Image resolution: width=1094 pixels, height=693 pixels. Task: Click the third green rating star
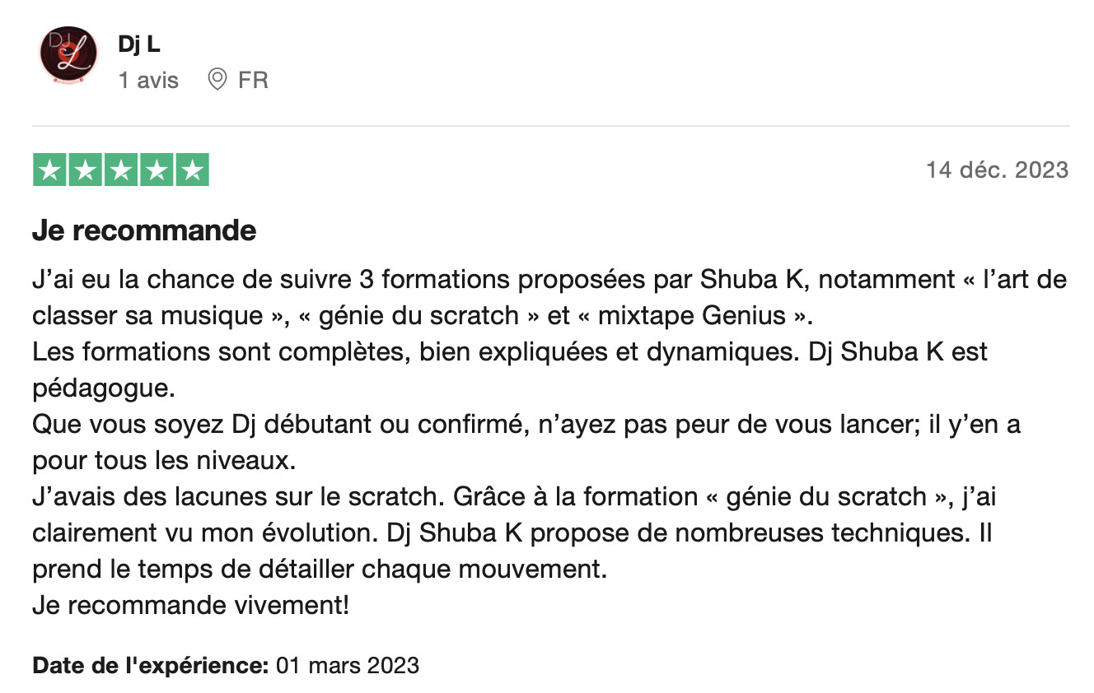point(121,170)
